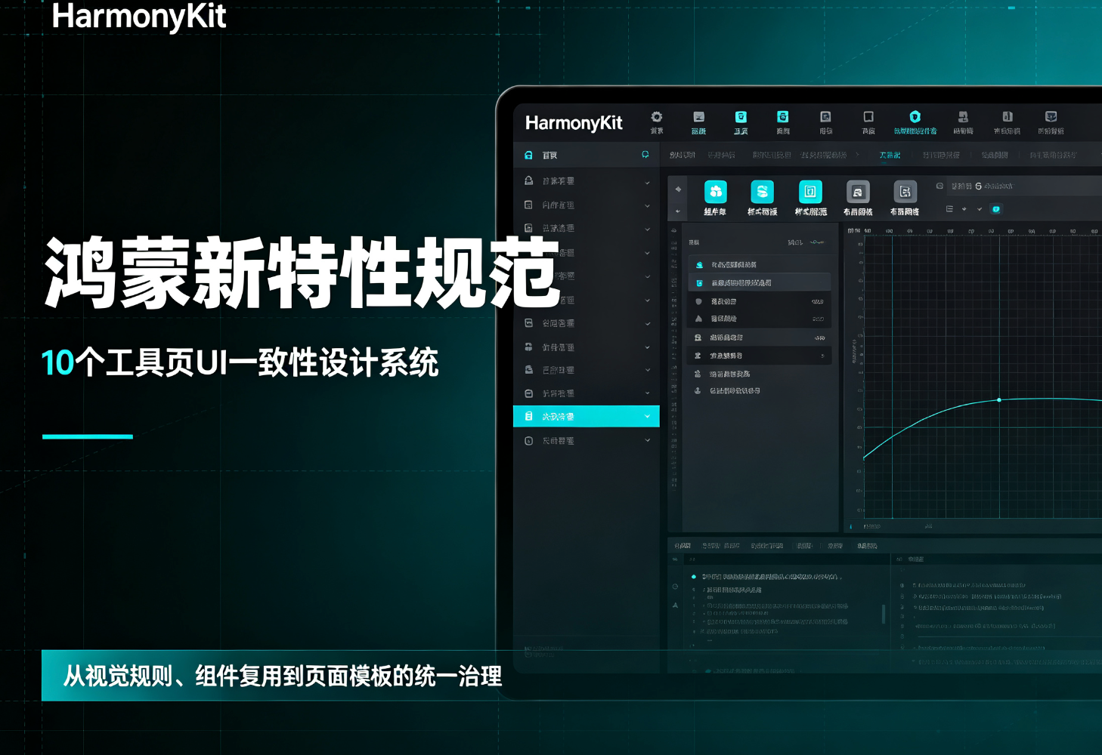Select the highlighted cyan sidebar row

586,416
